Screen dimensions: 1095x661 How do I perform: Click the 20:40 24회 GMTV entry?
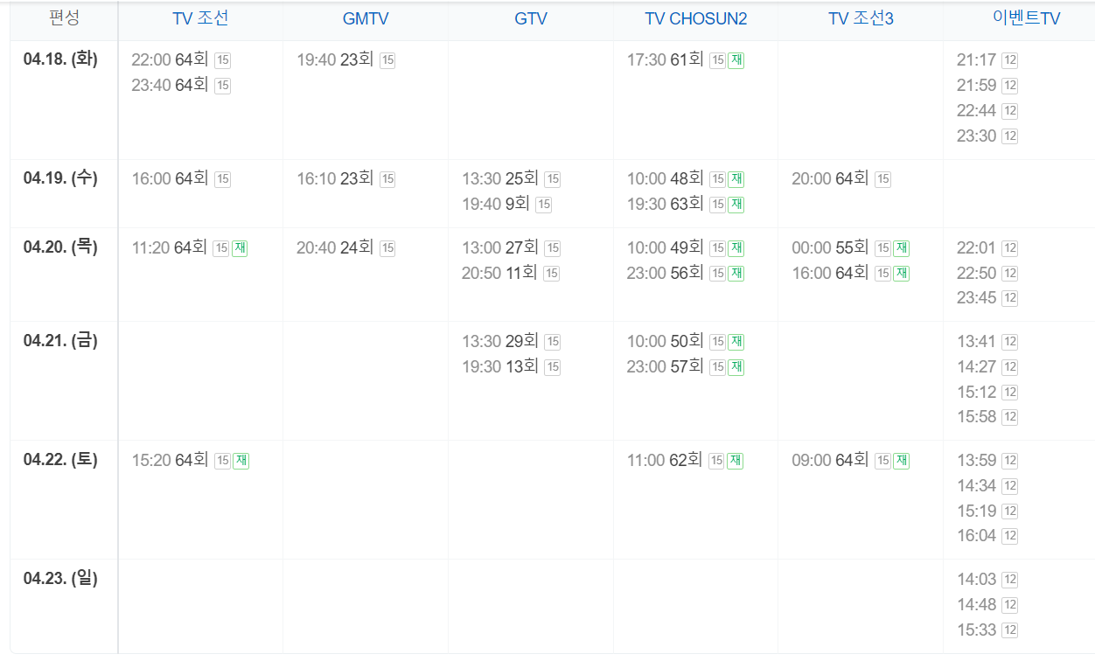[335, 247]
